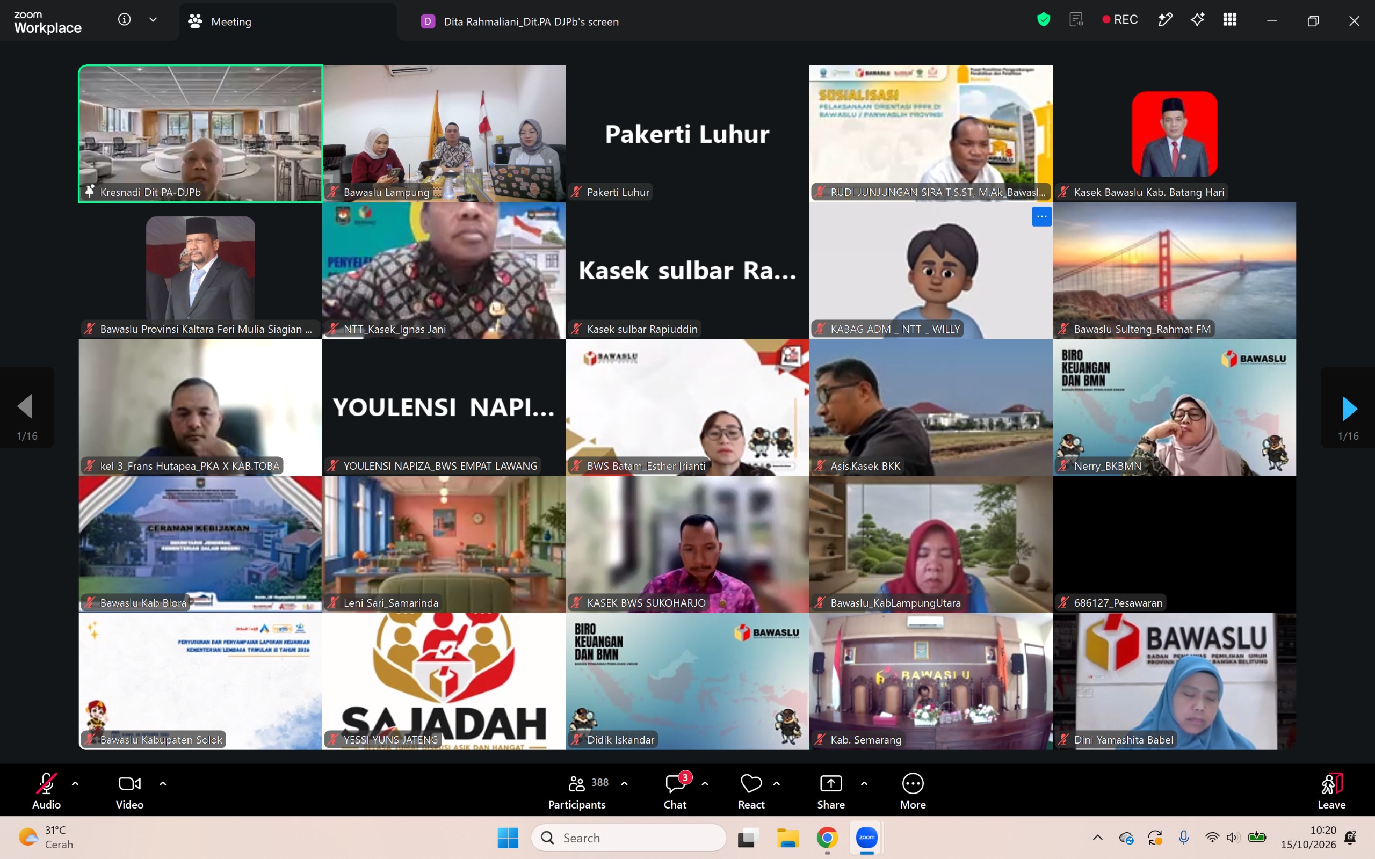
Task: Expand participants options arrow
Action: [625, 783]
